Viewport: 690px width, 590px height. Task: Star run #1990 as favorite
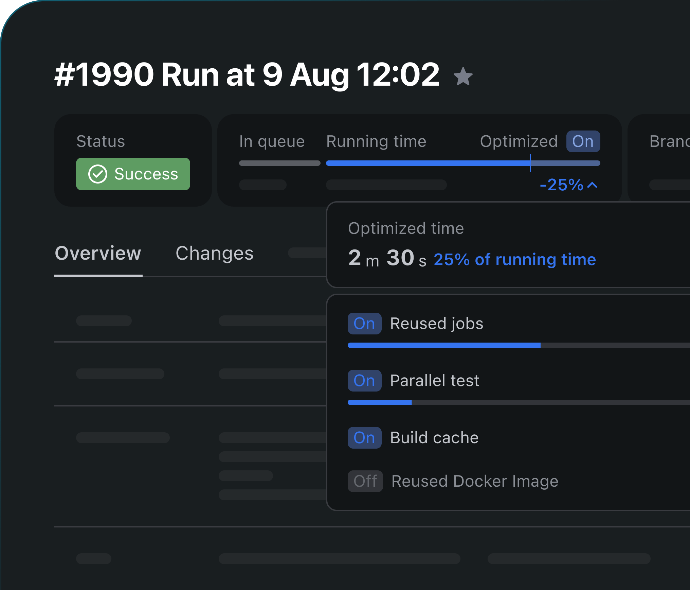pyautogui.click(x=463, y=76)
